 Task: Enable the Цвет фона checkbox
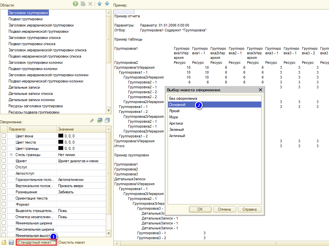pyautogui.click(x=4, y=136)
